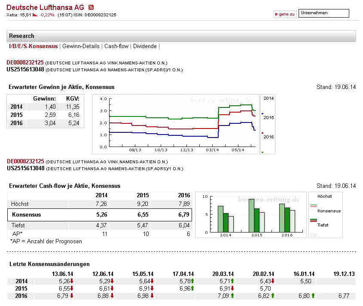This screenshot has width=363, height=306.
Task: Click the 2016 Gewinn value 3,04
Action: coord(50,123)
